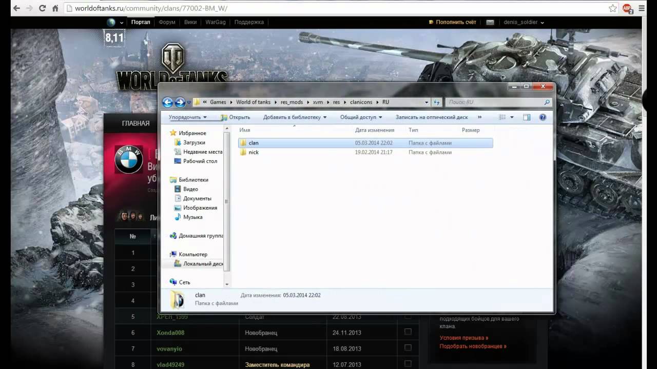
Task: Open Вики site tab
Action: [190, 22]
